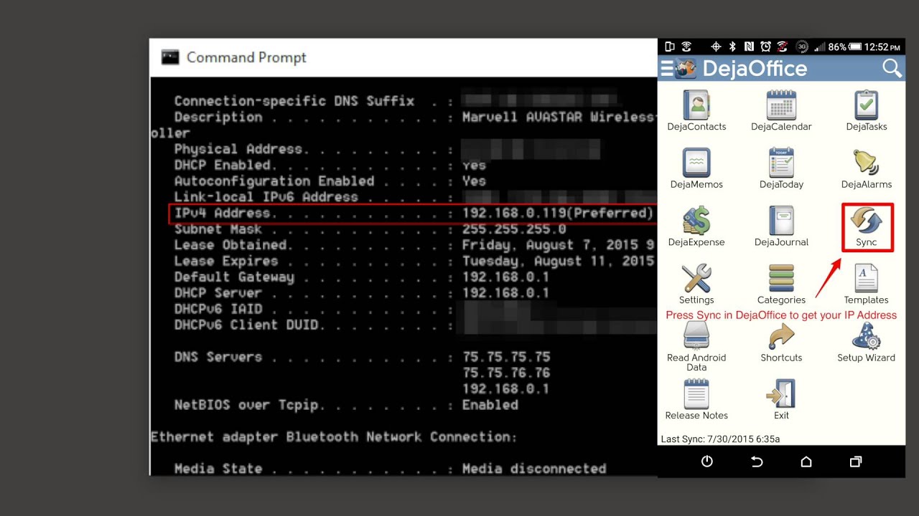Image resolution: width=919 pixels, height=516 pixels.
Task: Click the Command Prompt window icon
Action: (170, 57)
